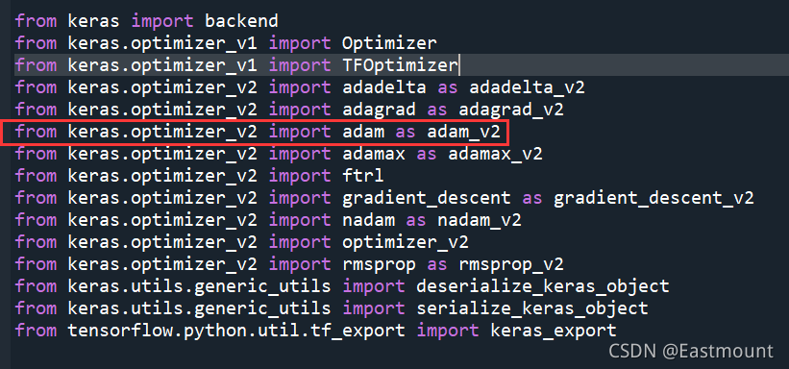Click nadam_v2 alias name
Image resolution: width=789 pixels, height=369 pixels.
click(x=479, y=220)
